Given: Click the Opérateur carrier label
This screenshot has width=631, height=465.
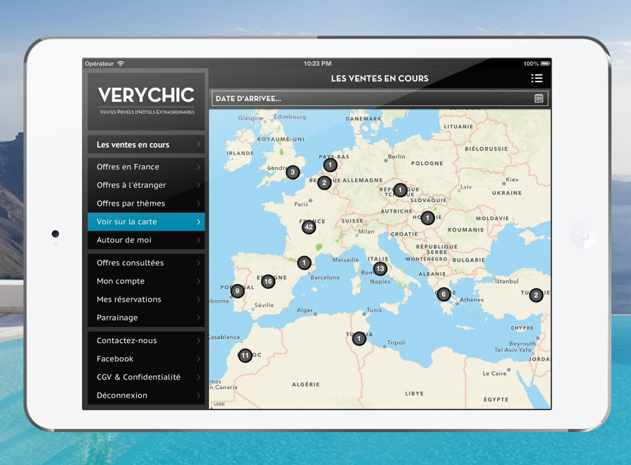Looking at the screenshot, I should 99,64.
